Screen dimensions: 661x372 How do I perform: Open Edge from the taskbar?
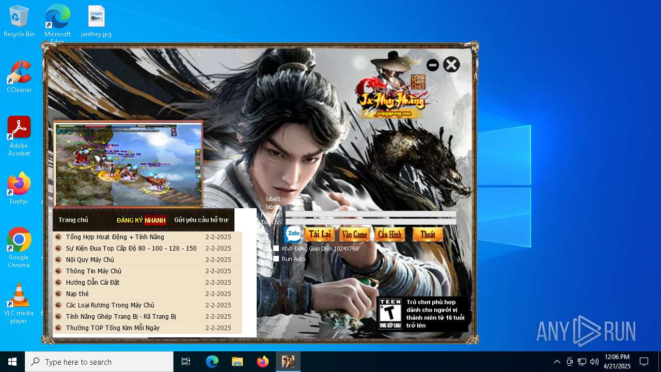[x=212, y=362]
